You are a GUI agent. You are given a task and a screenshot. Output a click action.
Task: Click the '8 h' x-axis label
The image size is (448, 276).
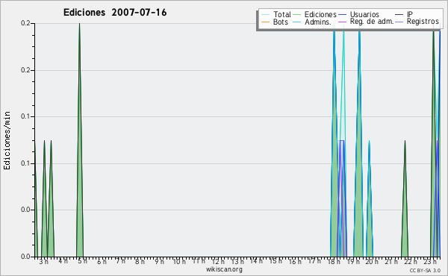tap(140, 261)
